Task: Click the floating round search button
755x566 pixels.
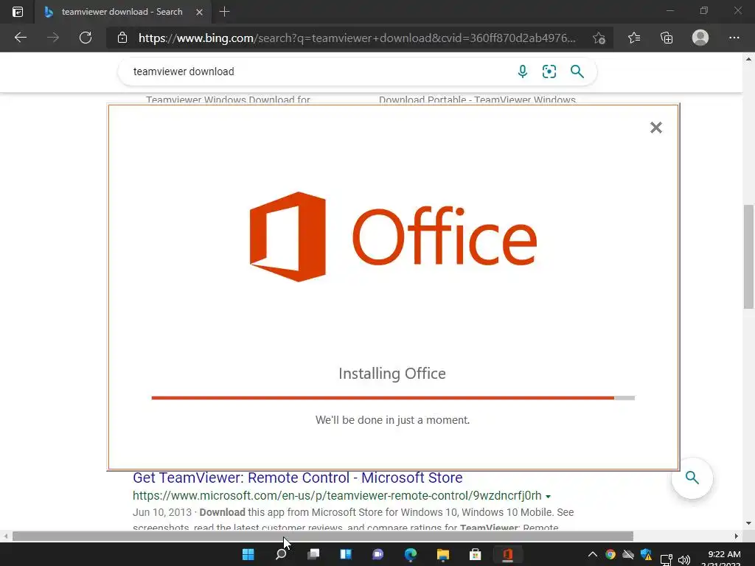Action: [x=692, y=478]
